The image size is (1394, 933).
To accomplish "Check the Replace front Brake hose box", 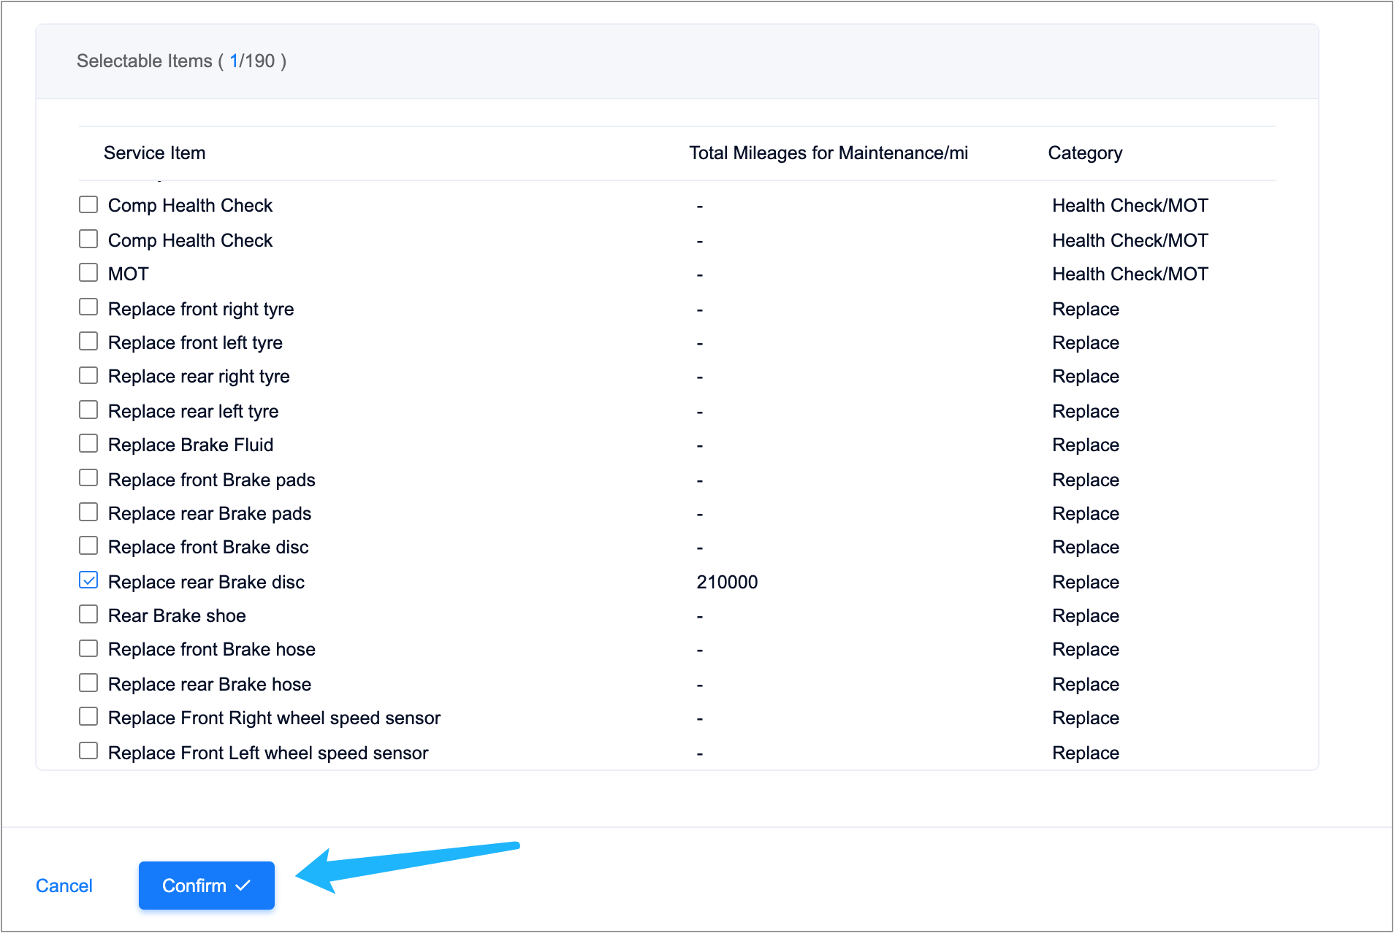I will [x=88, y=648].
